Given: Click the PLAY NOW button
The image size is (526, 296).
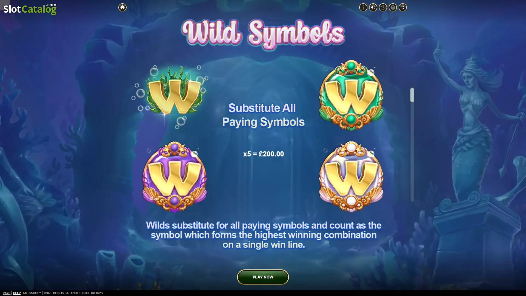Looking at the screenshot, I should tap(263, 277).
